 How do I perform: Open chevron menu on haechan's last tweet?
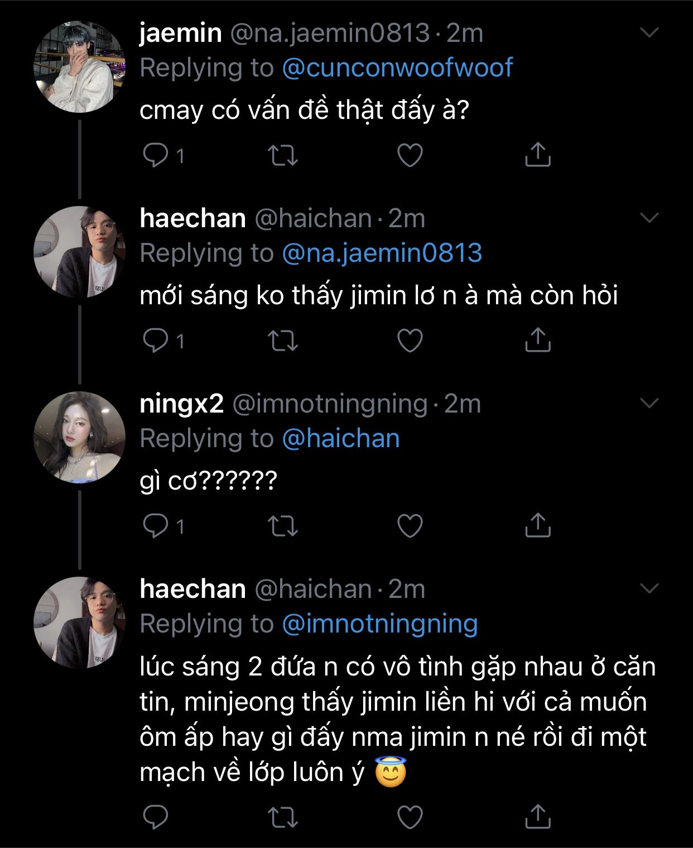pyautogui.click(x=650, y=588)
